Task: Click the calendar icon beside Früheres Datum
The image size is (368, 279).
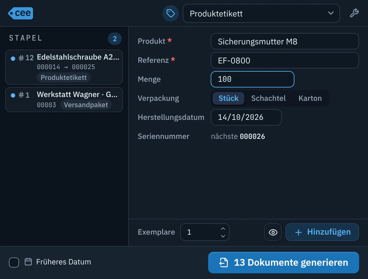Action: pyautogui.click(x=28, y=262)
